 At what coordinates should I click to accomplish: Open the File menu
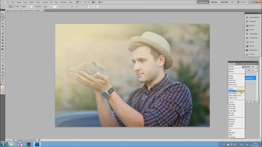[x=8, y=2]
